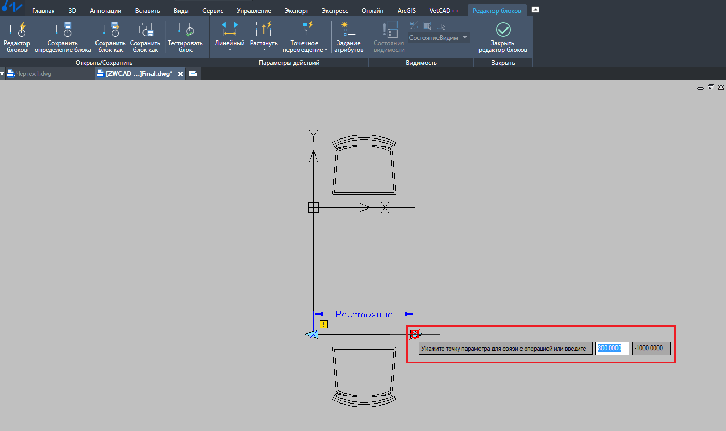Click first small visibility-mode icon above СостояниеВидим
This screenshot has width=726, height=431.
coord(414,25)
